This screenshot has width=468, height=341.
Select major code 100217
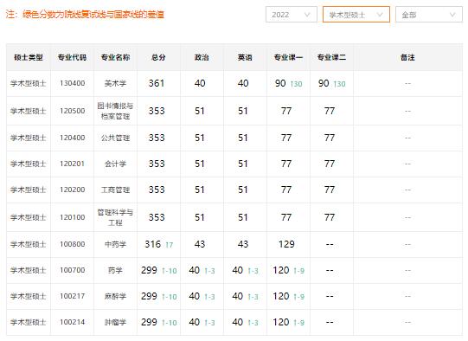click(72, 296)
